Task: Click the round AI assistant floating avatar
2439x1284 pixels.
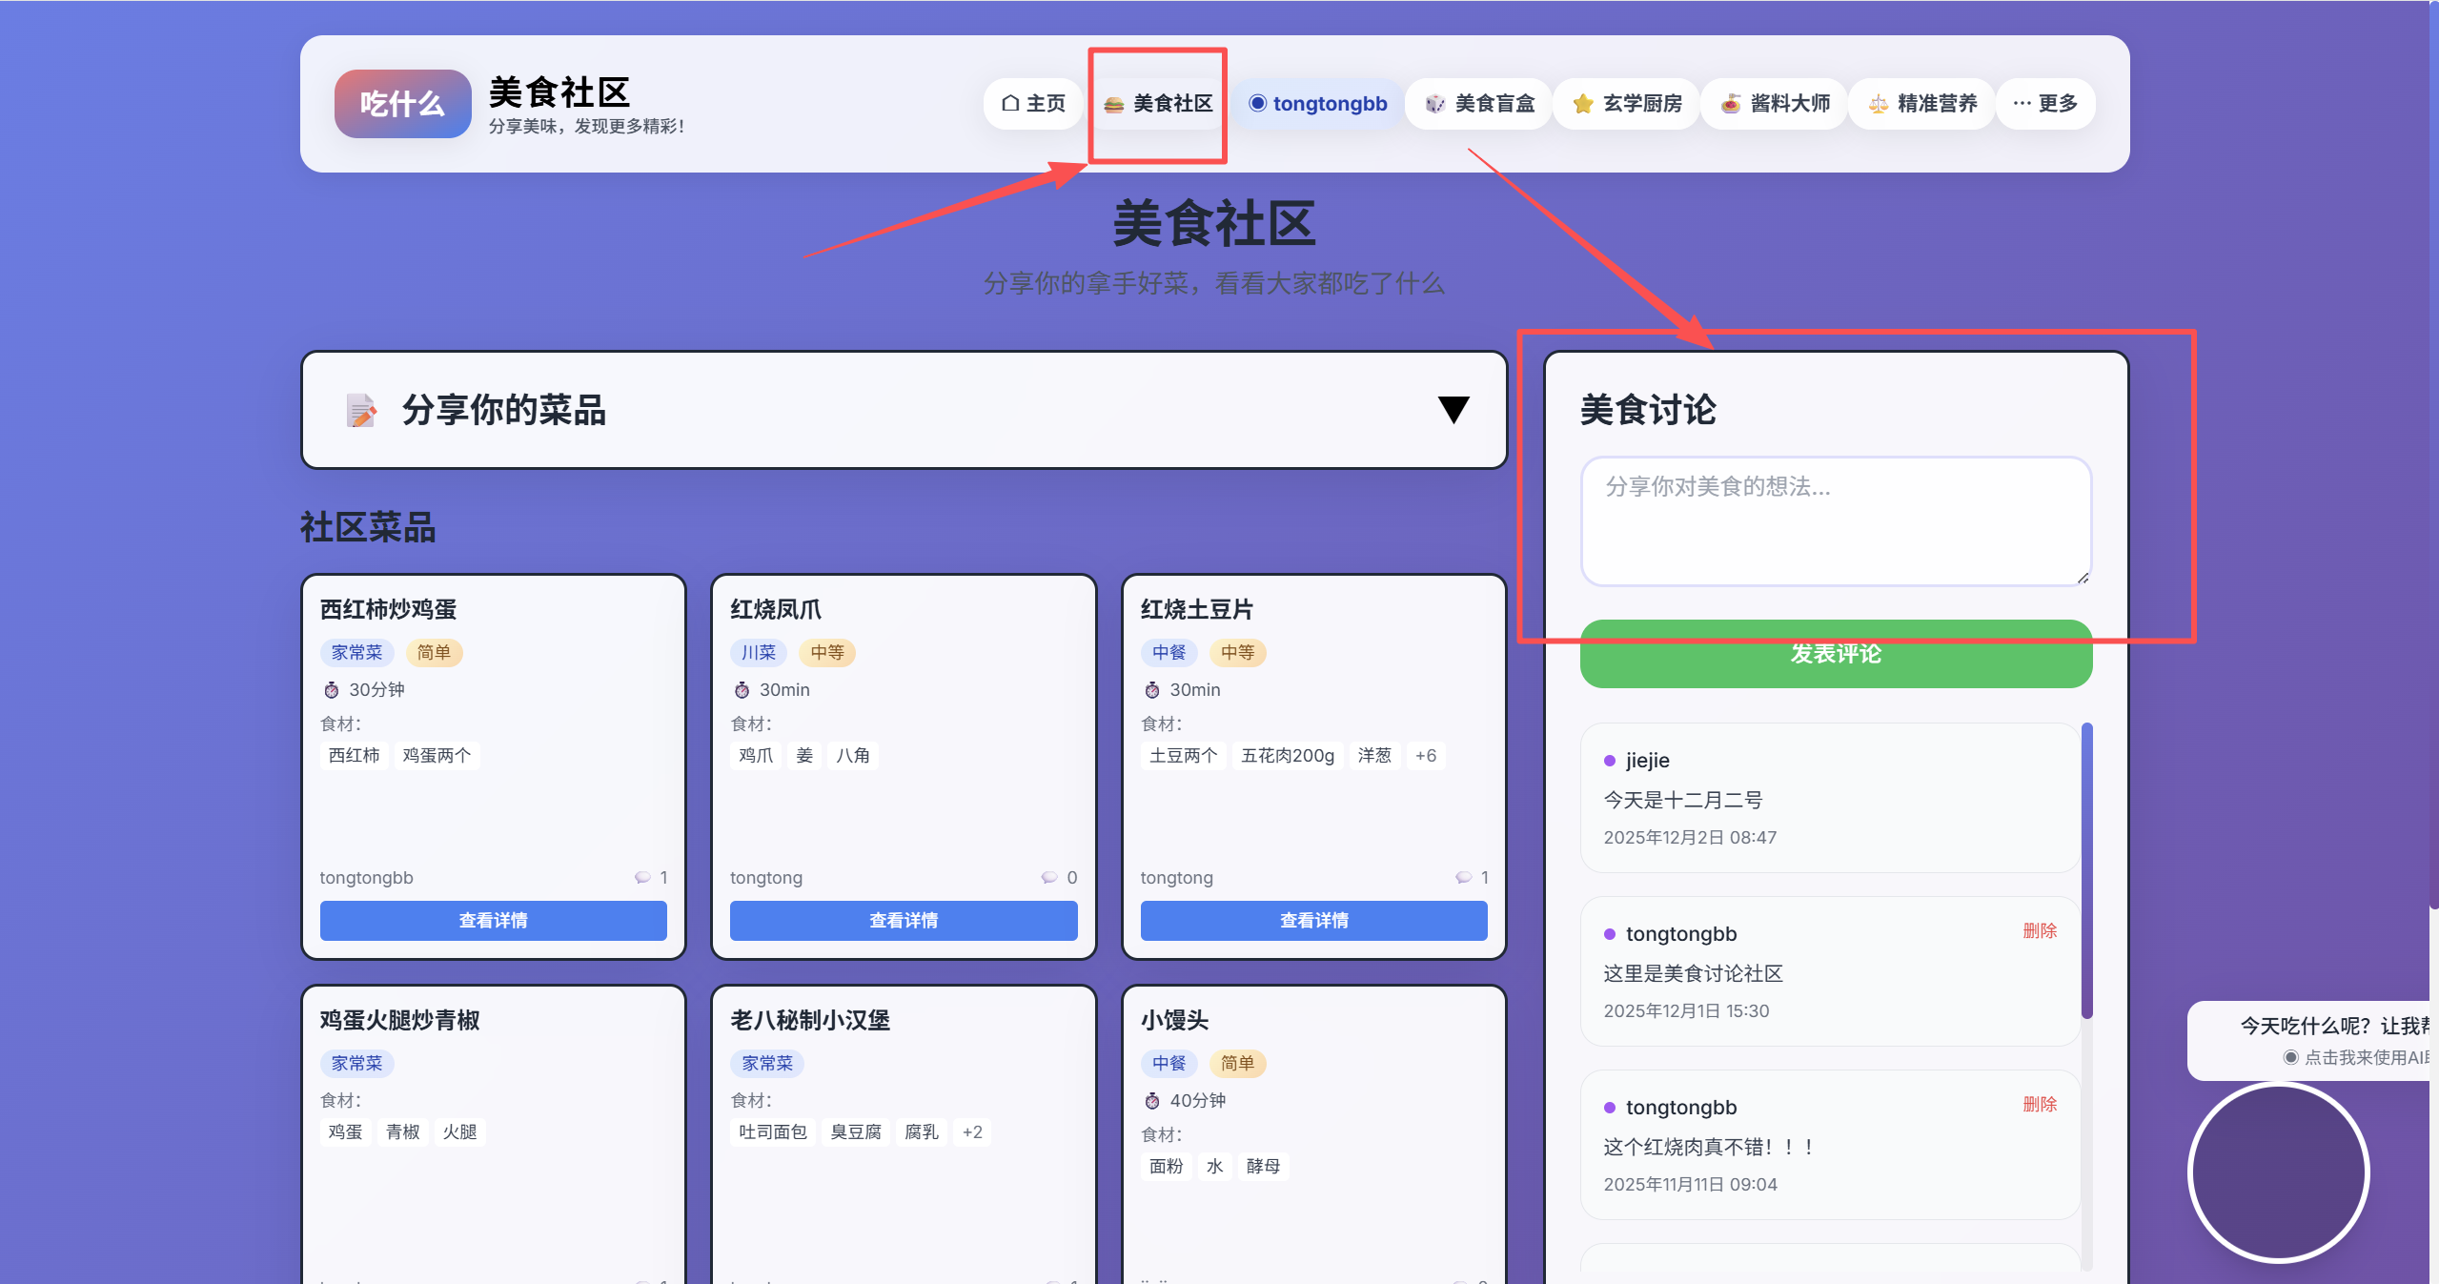Action: click(x=2278, y=1172)
